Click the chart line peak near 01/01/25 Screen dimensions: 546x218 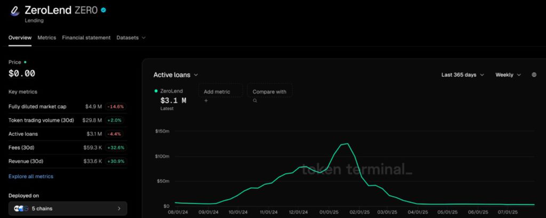(347, 144)
